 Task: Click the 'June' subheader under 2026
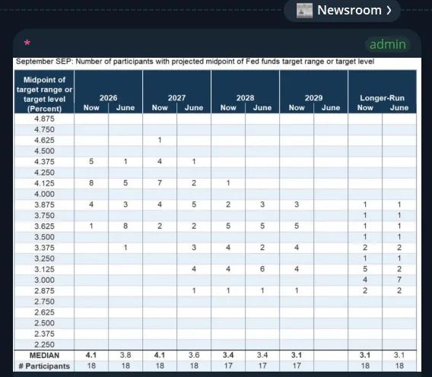pyautogui.click(x=125, y=108)
